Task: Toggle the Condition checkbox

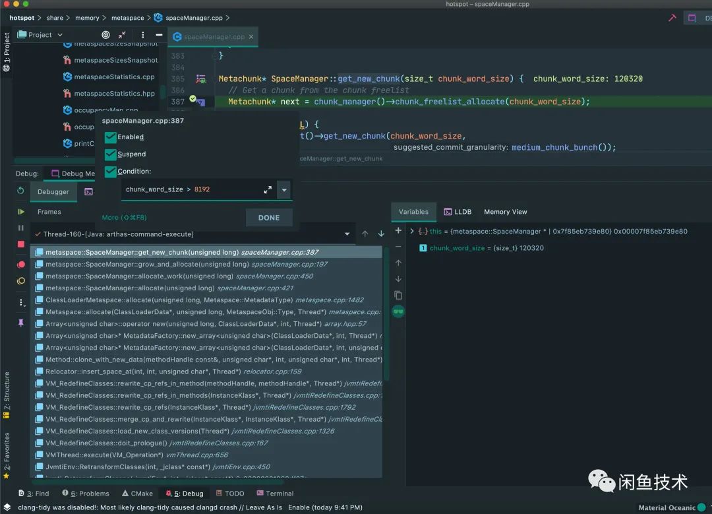Action: pyautogui.click(x=111, y=172)
